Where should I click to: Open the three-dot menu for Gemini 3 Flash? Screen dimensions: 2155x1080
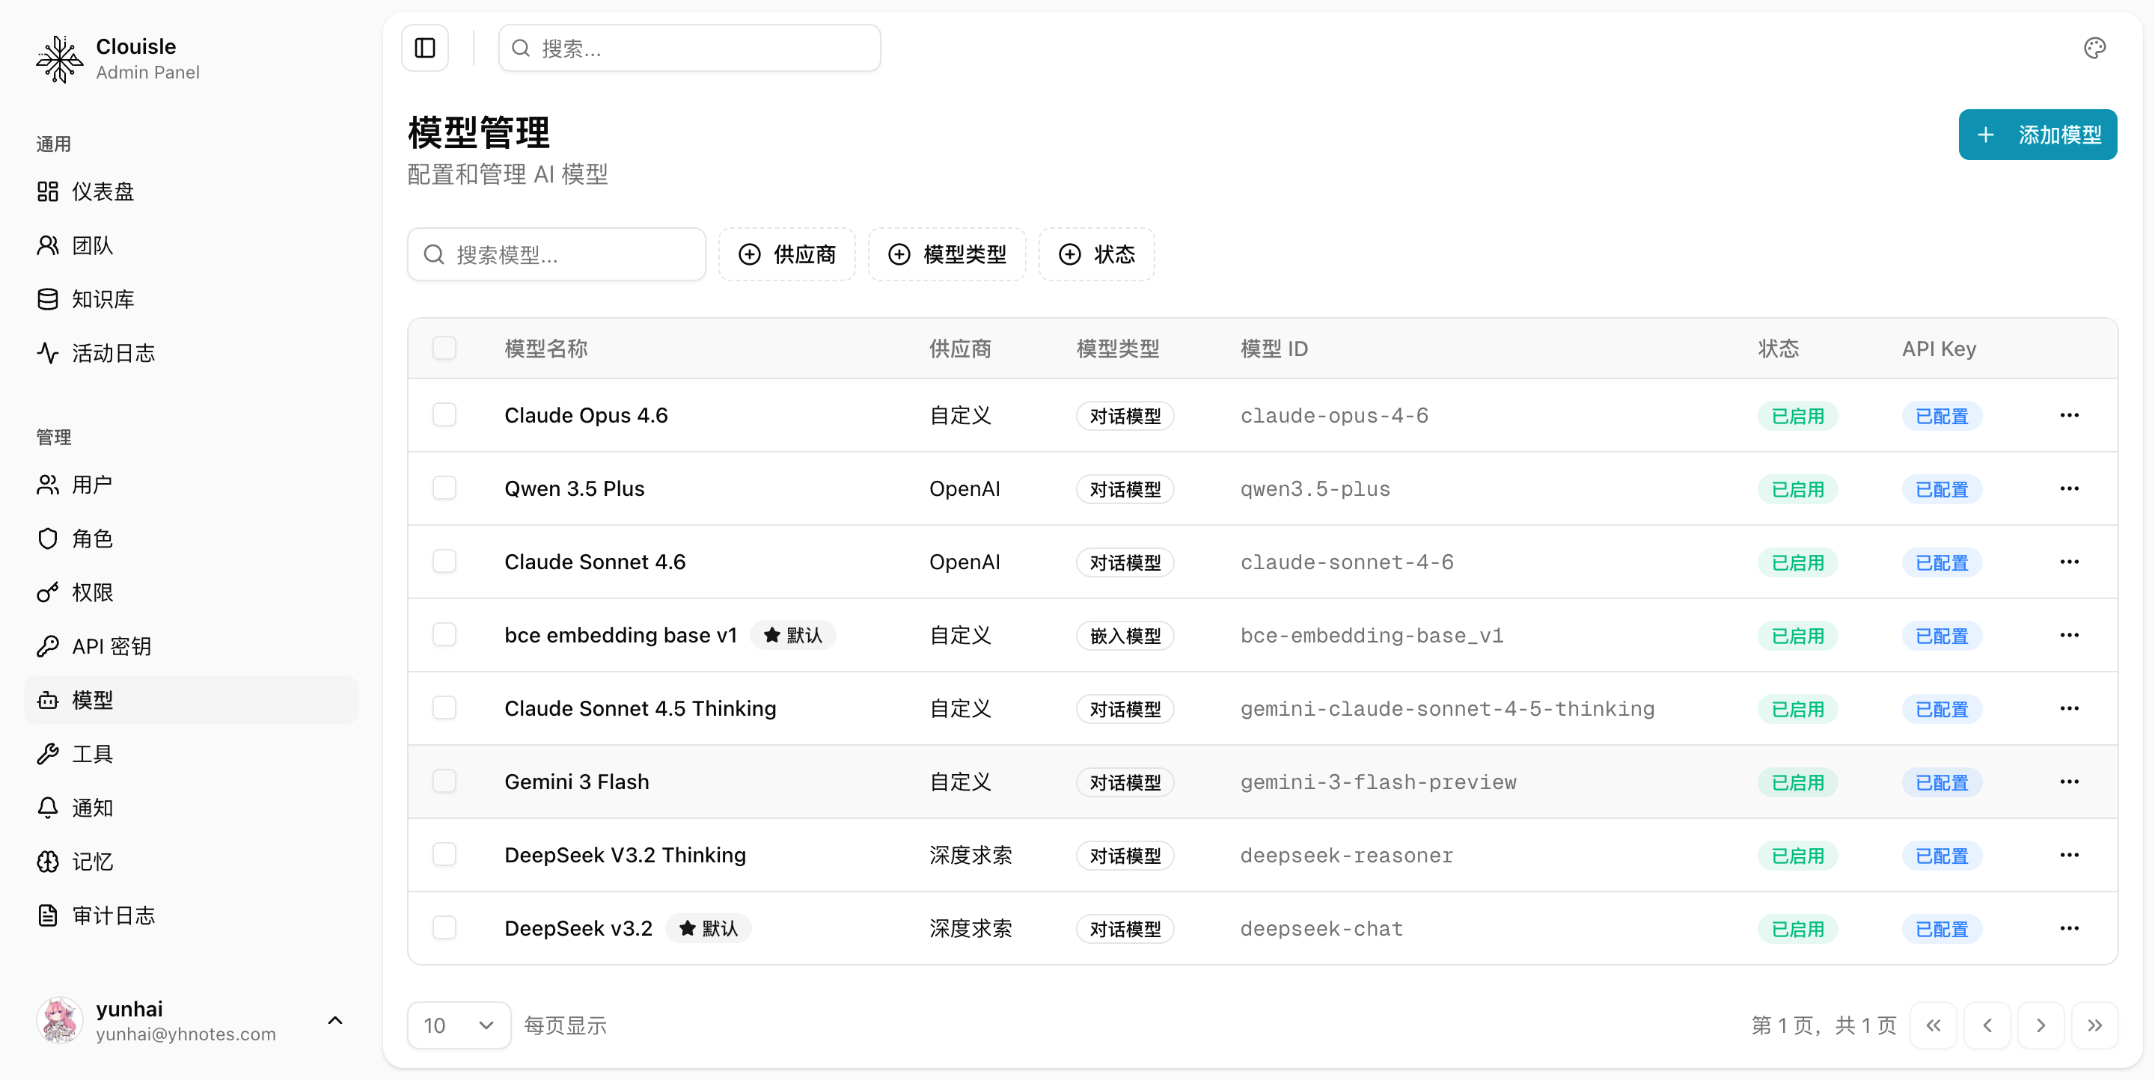[2069, 782]
